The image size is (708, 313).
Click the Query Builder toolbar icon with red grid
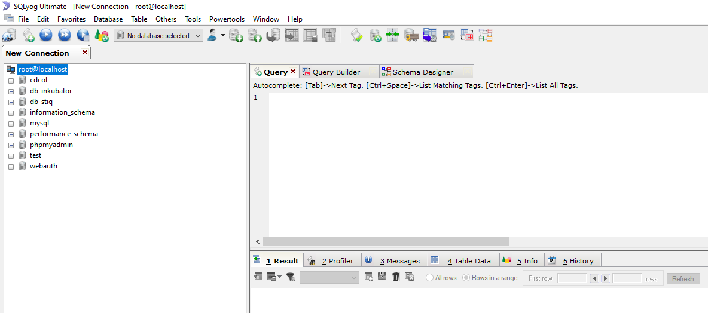point(467,35)
